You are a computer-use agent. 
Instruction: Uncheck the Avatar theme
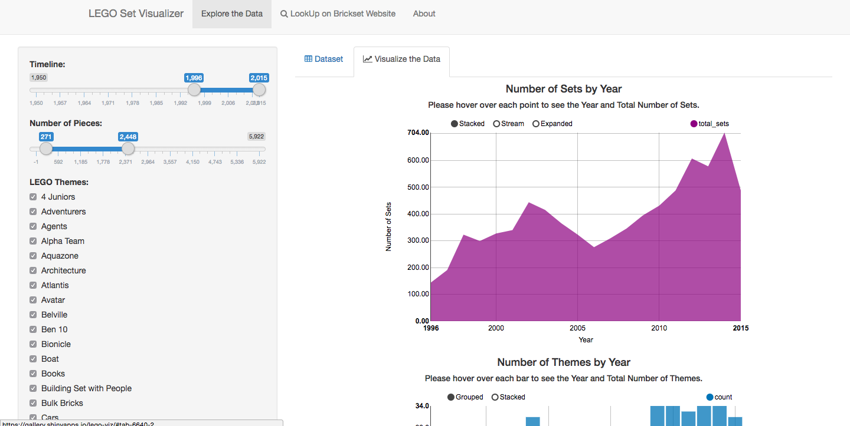(x=33, y=300)
